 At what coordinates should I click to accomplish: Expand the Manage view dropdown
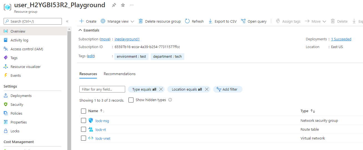(x=117, y=21)
